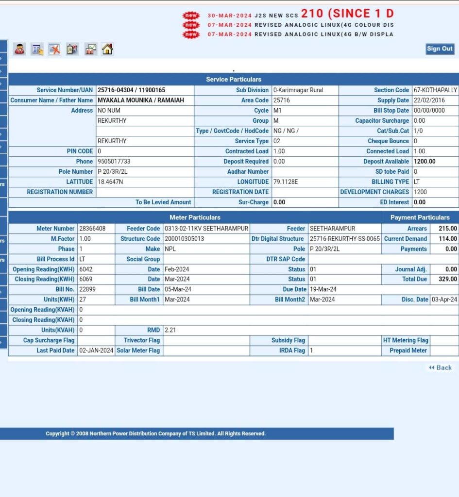The height and width of the screenshot is (497, 459).
Task: Click last paid date 02-JAN-2024
Action: coord(96,350)
